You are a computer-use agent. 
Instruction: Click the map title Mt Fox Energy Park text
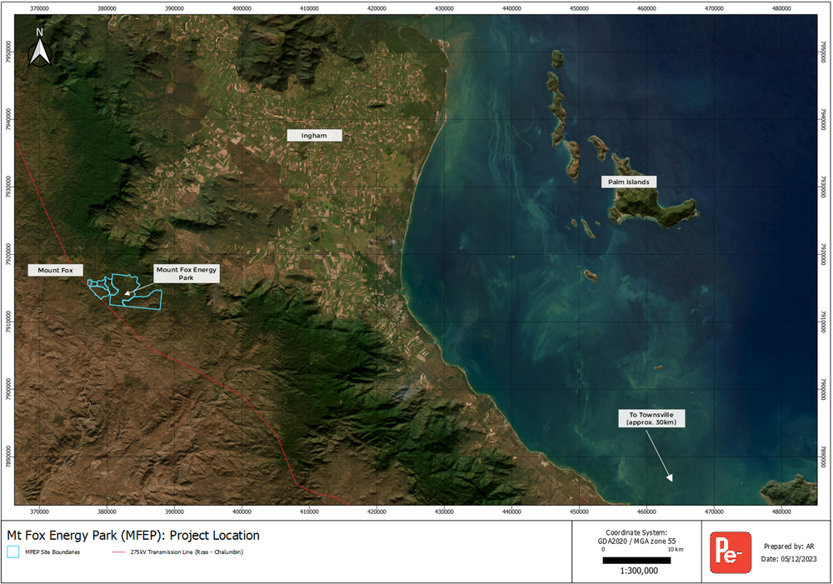133,536
